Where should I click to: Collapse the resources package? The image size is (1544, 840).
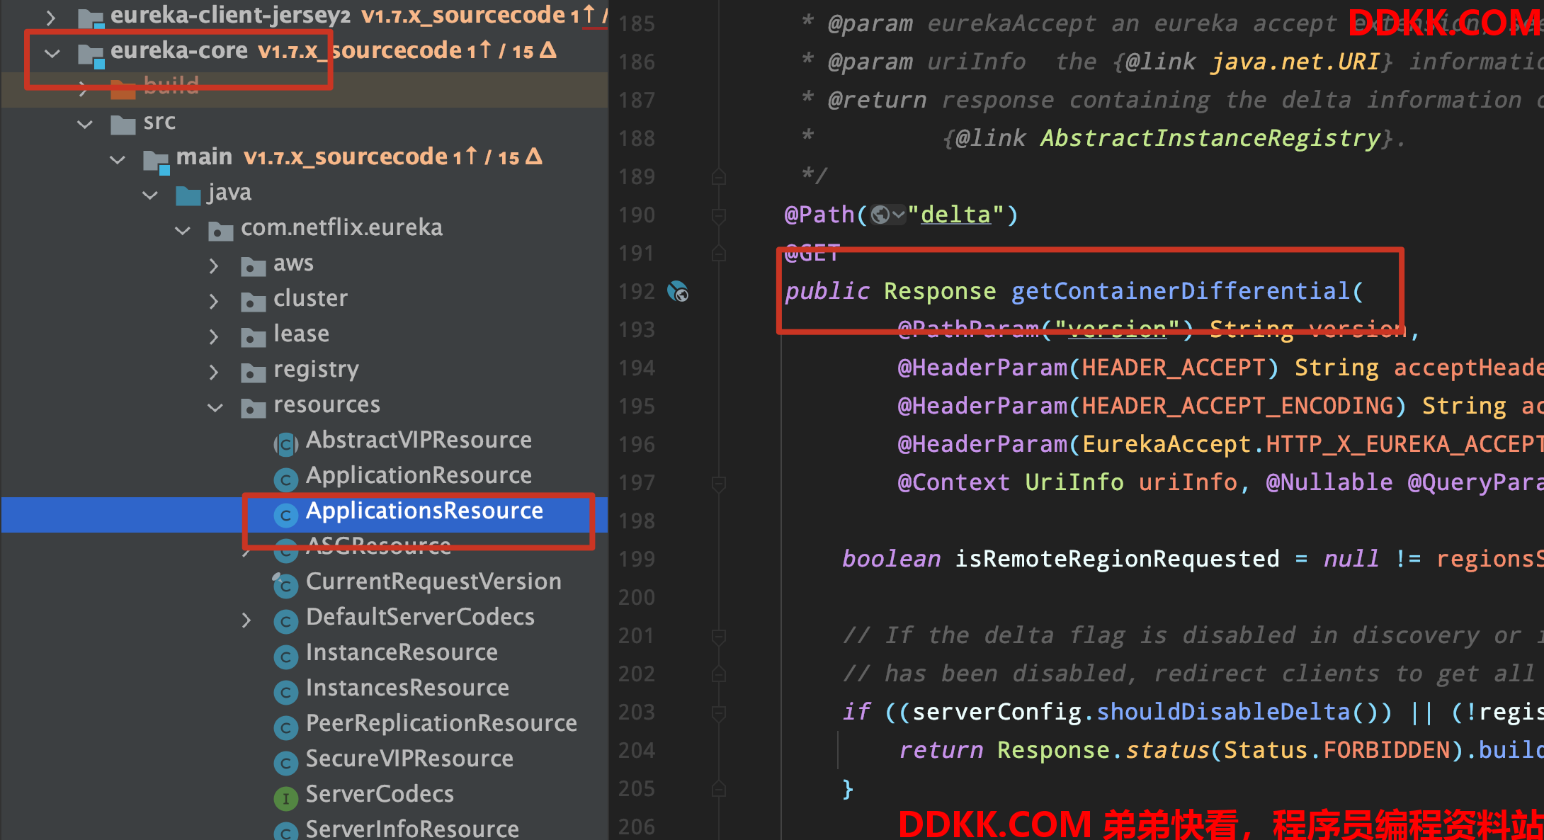(x=215, y=407)
